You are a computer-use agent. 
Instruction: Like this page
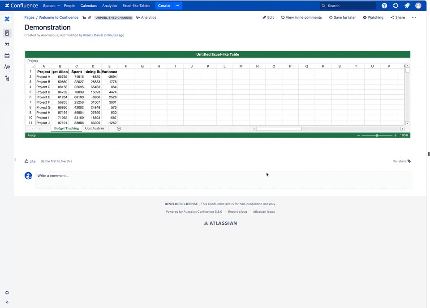coord(30,161)
